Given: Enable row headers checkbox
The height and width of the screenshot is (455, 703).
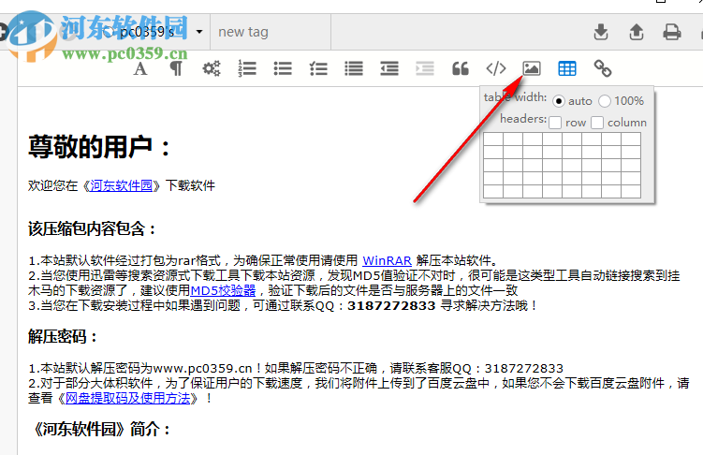Looking at the screenshot, I should pyautogui.click(x=555, y=123).
